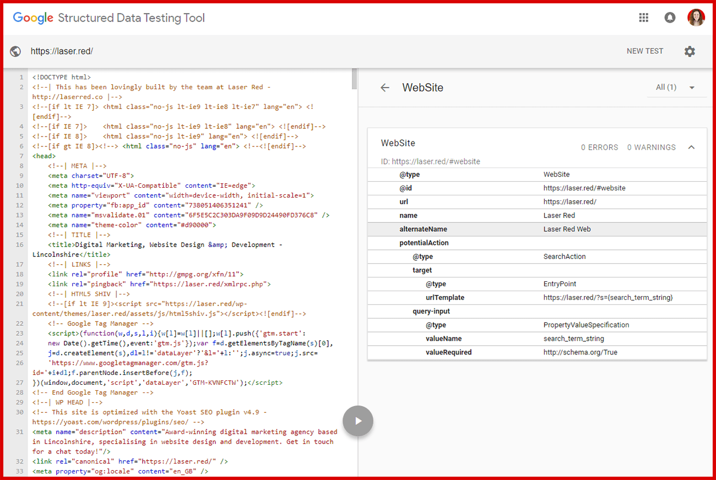
Task: Open the All (1) filter dropdown
Action: (676, 88)
